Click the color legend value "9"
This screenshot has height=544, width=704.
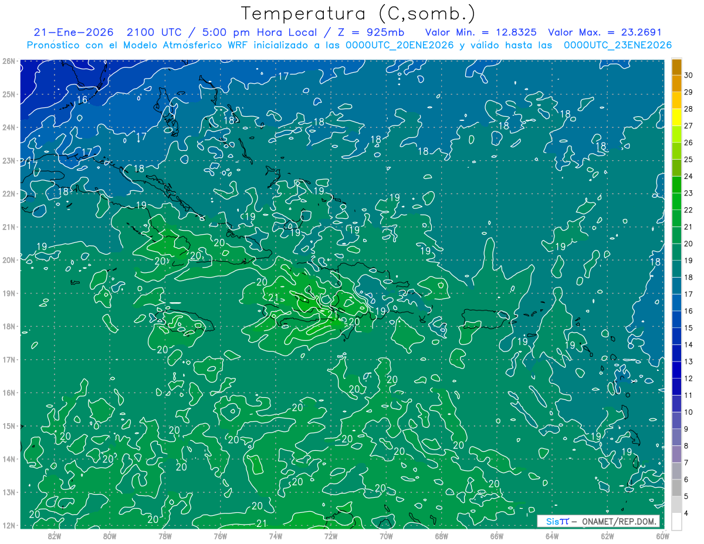pyautogui.click(x=687, y=429)
